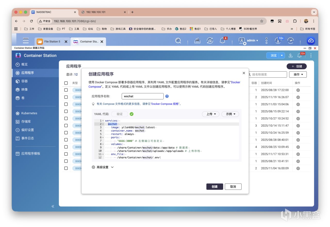The image size is (330, 227).
Task: Tick checkbox for row created 2025/11/17 10:53:31
Action: (x=66, y=154)
